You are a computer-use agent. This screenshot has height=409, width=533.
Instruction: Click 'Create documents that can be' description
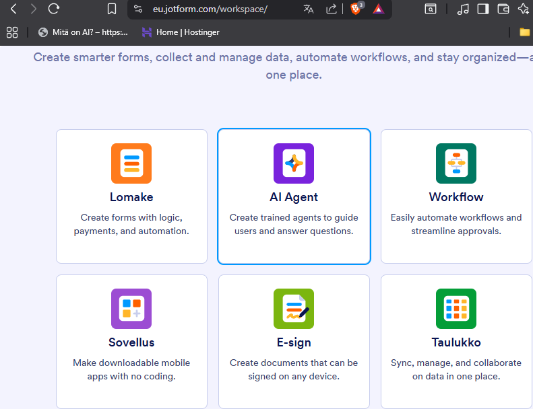pos(294,369)
